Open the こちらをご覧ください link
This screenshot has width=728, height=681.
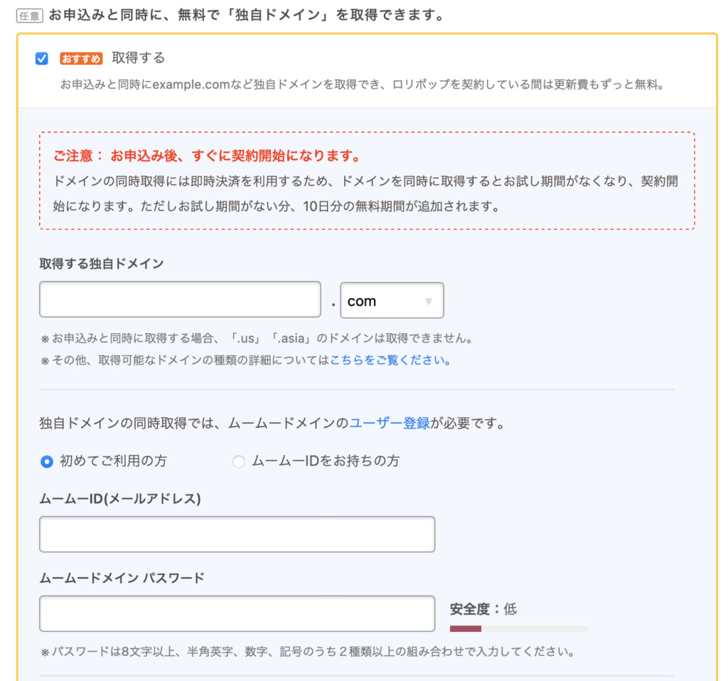pyautogui.click(x=390, y=360)
